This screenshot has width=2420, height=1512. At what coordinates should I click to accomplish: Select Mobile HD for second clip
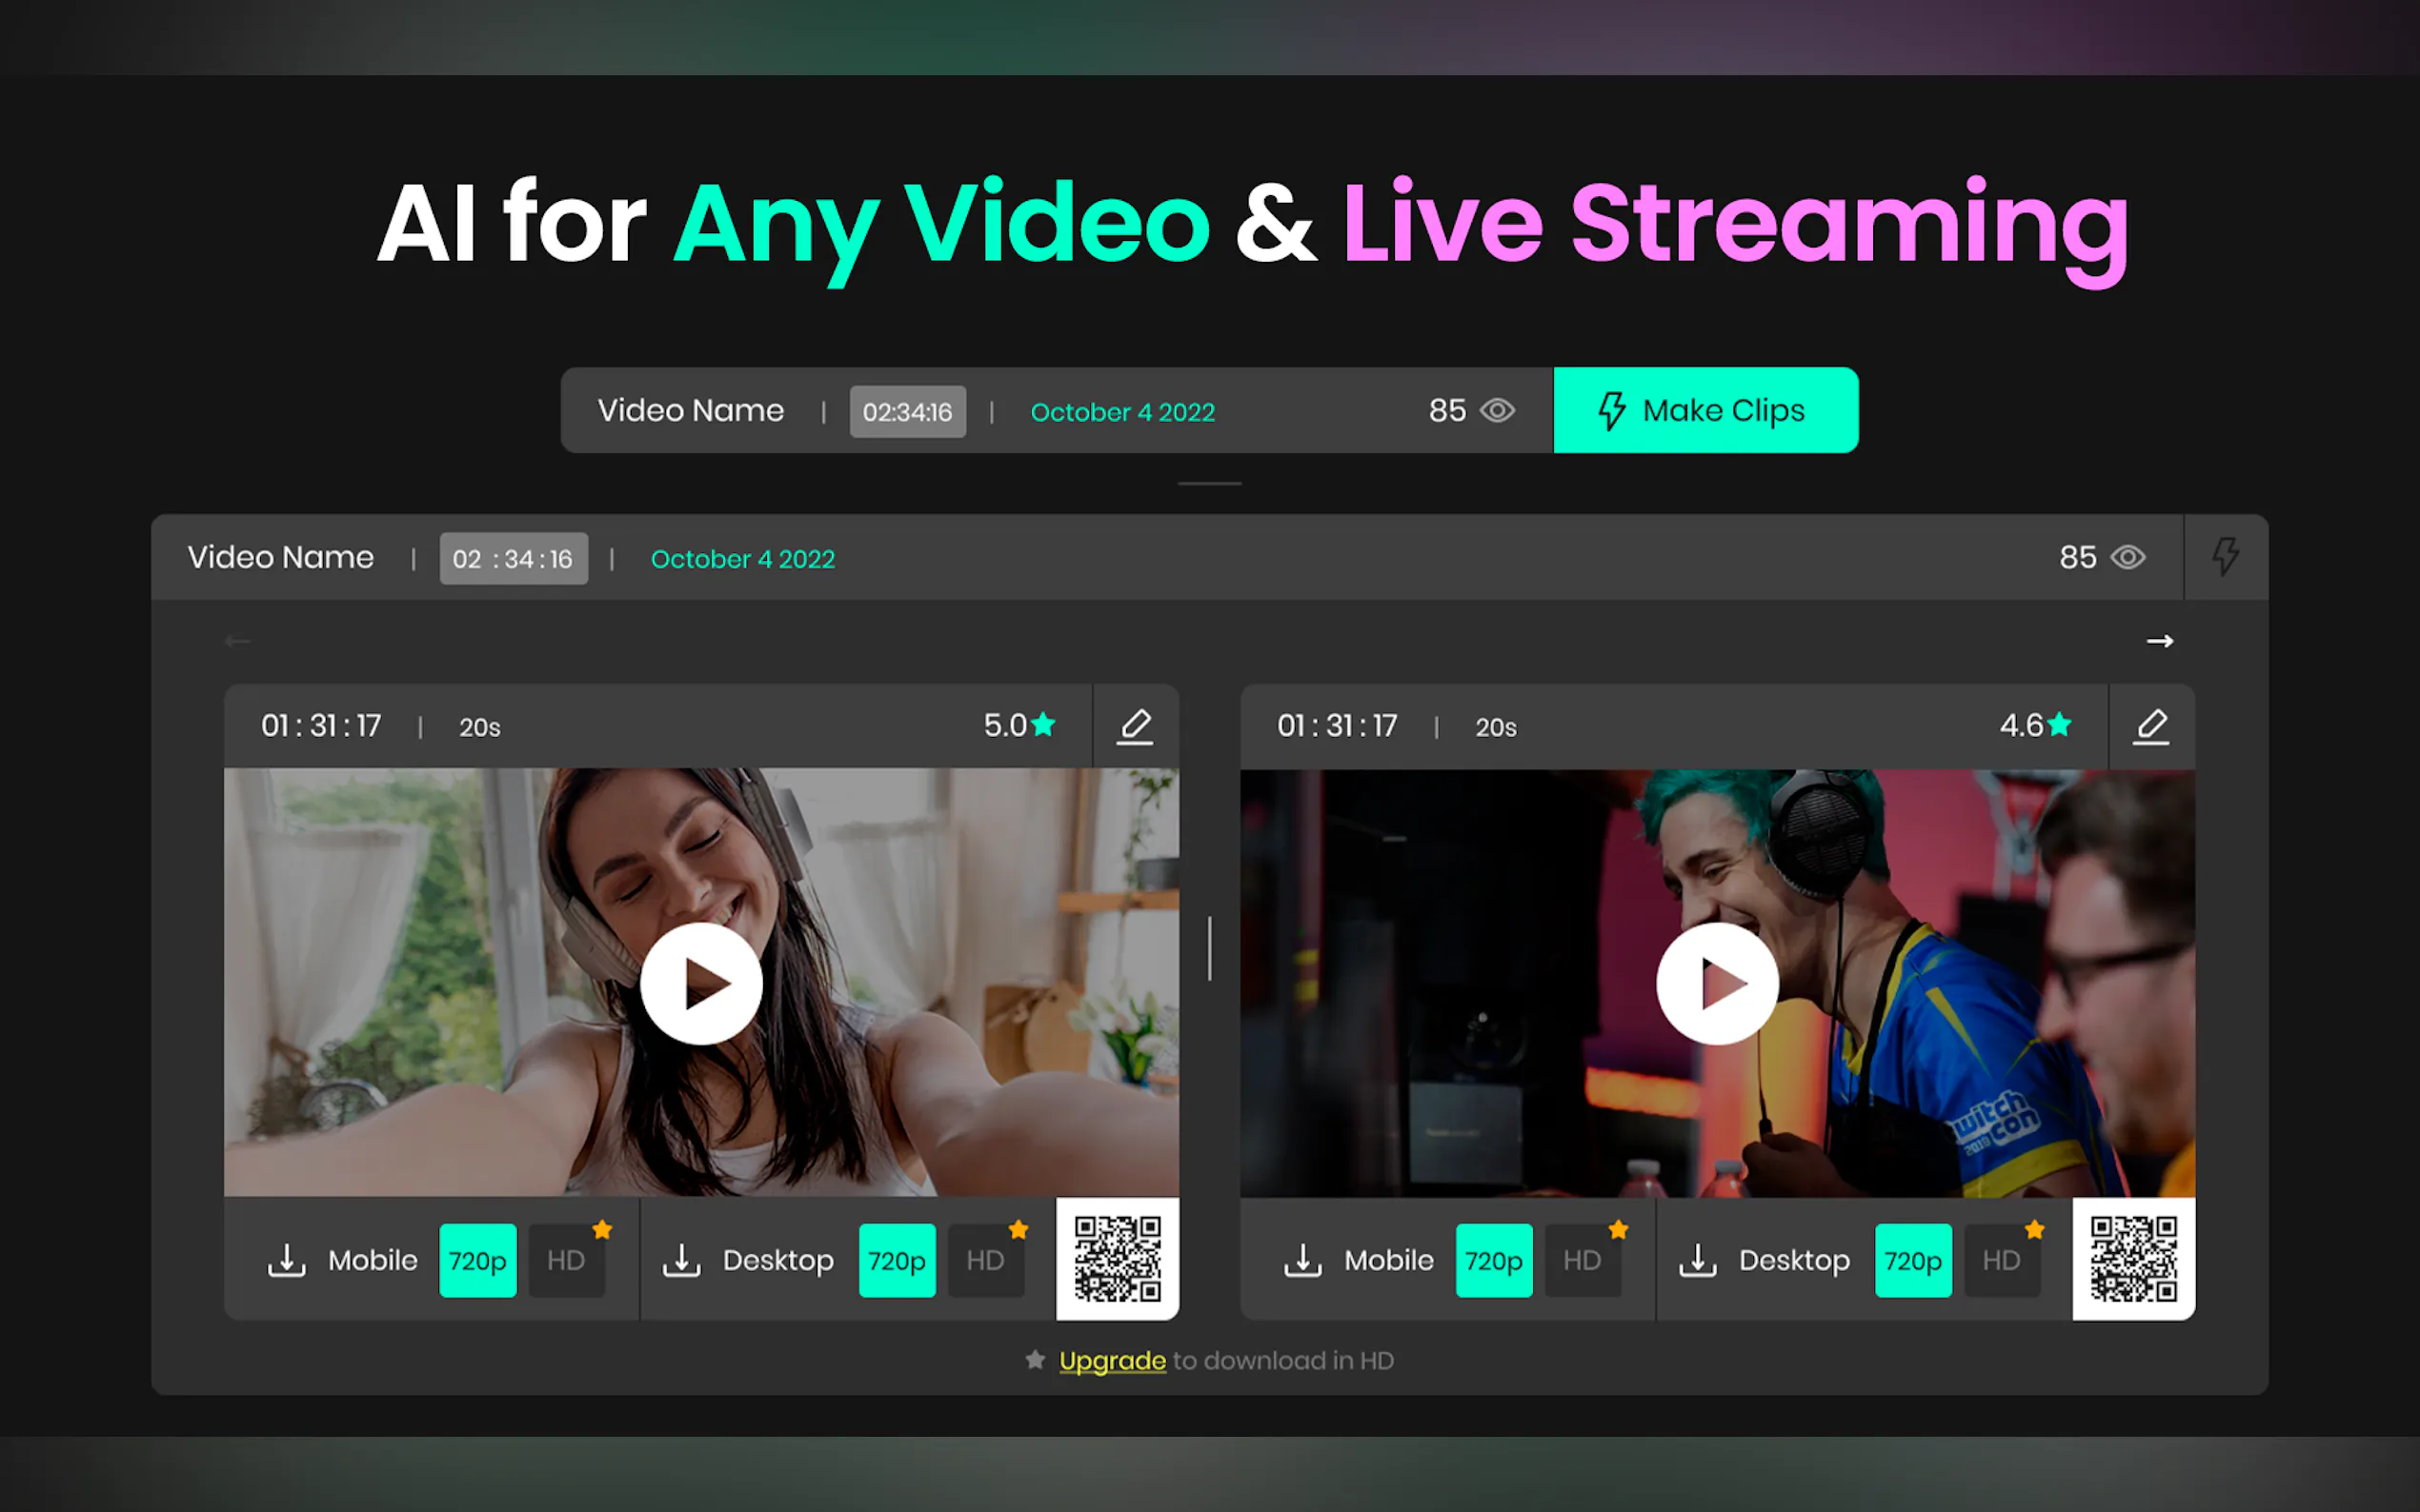point(1582,1260)
